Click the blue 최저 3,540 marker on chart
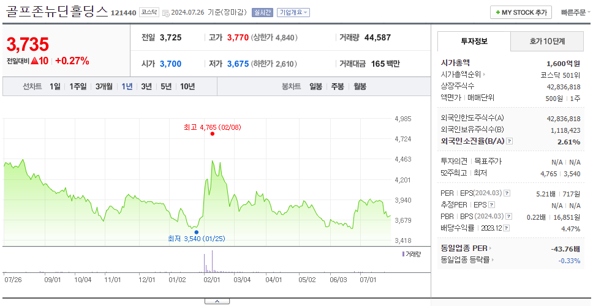This screenshot has width=593, height=306. (x=196, y=233)
